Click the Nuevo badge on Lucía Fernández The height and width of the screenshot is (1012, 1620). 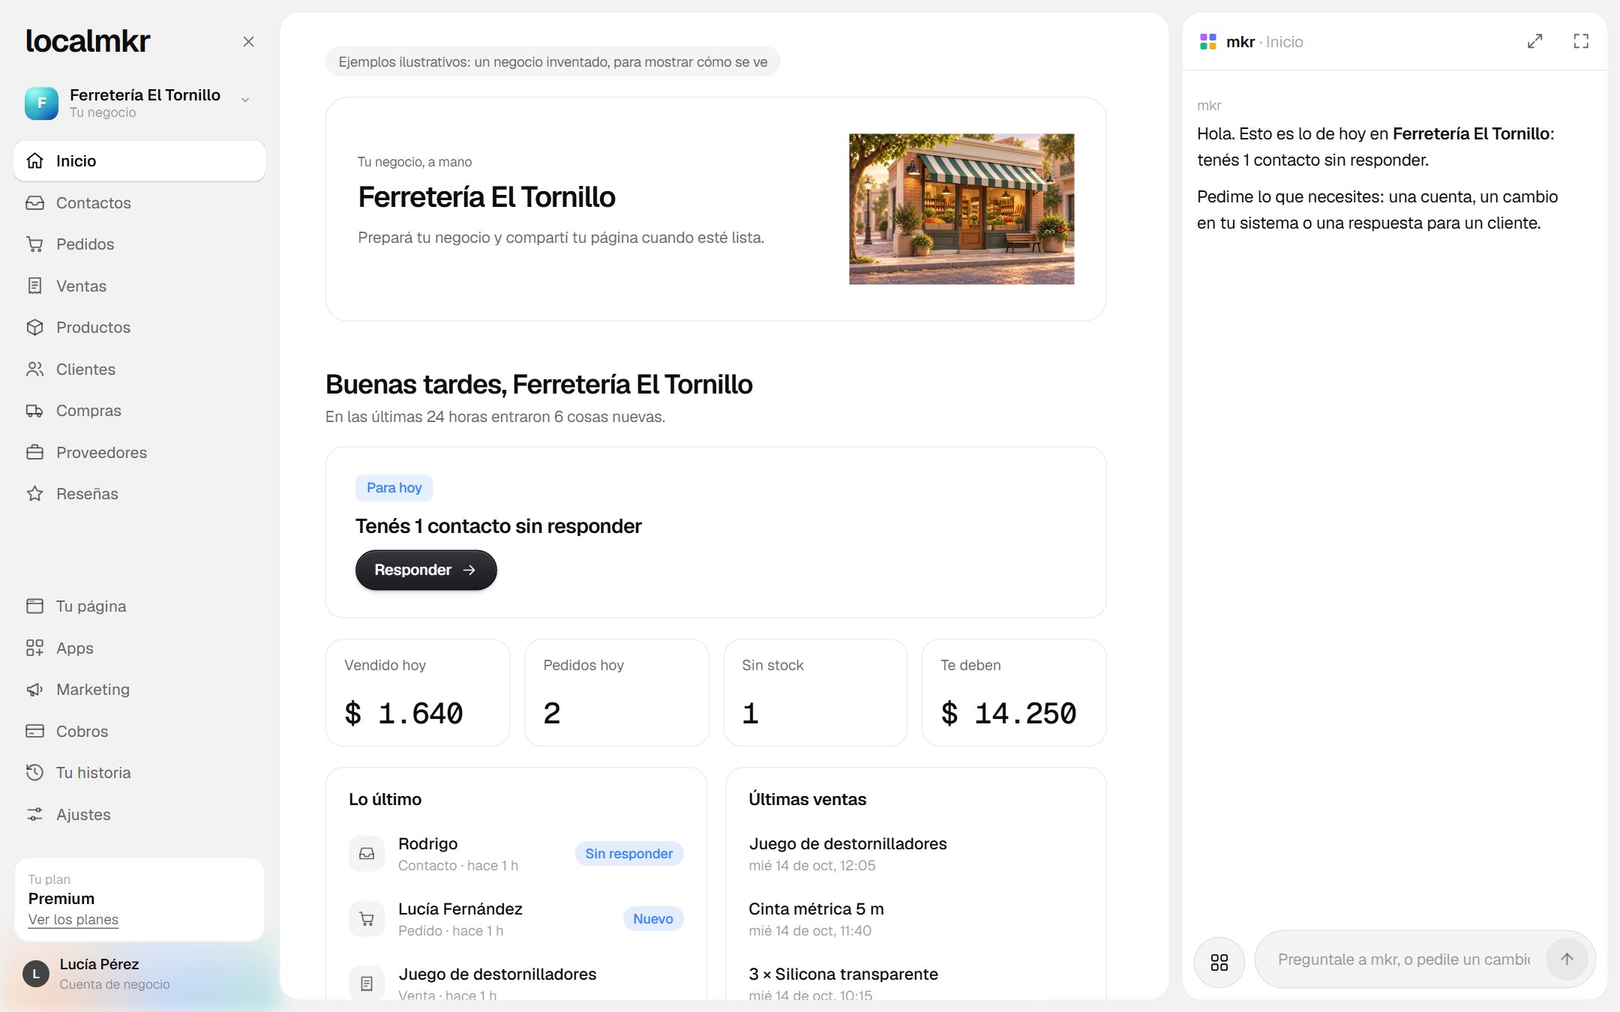pos(652,918)
